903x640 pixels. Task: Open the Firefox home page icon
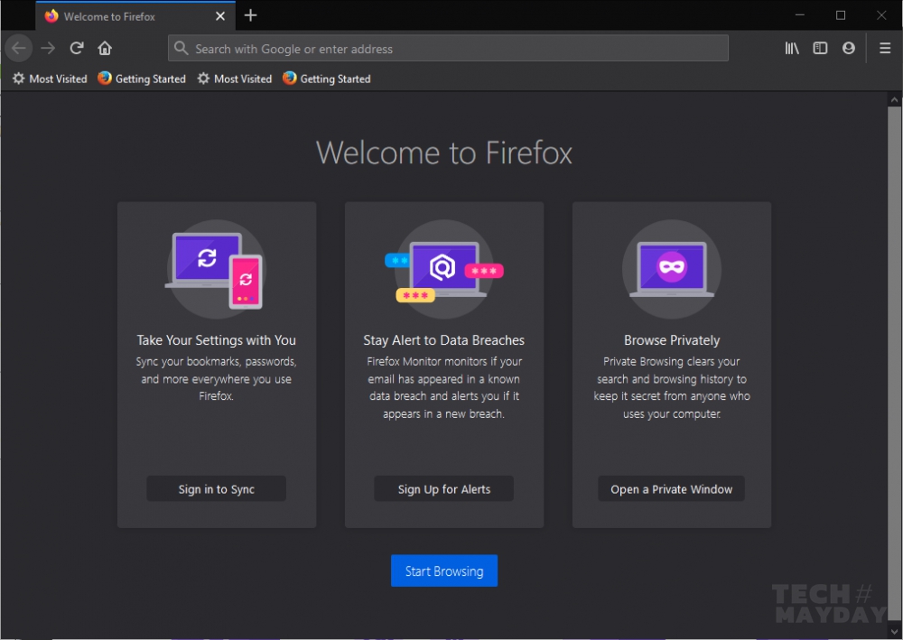pos(105,49)
